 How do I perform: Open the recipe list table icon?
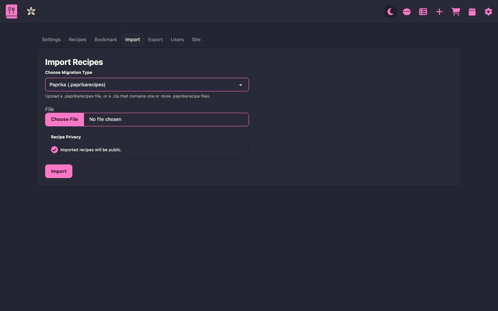(x=423, y=12)
